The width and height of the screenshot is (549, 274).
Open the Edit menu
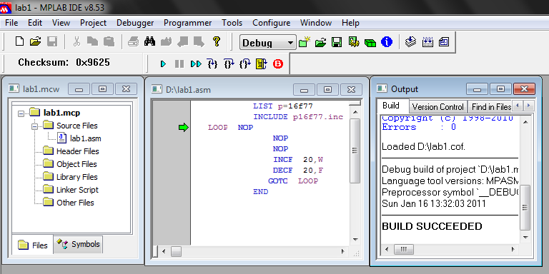(35, 23)
